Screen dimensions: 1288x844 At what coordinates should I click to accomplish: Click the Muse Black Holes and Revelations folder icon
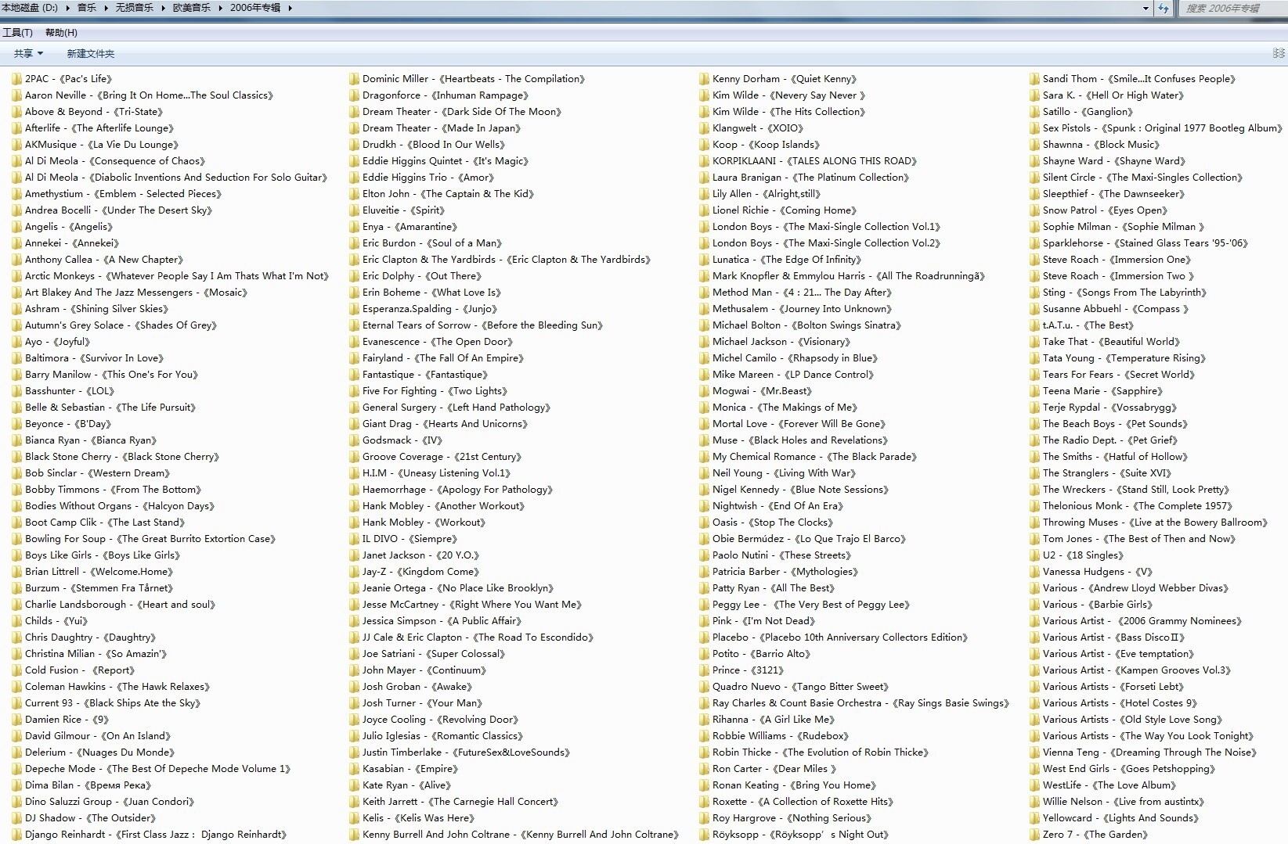pyautogui.click(x=704, y=440)
